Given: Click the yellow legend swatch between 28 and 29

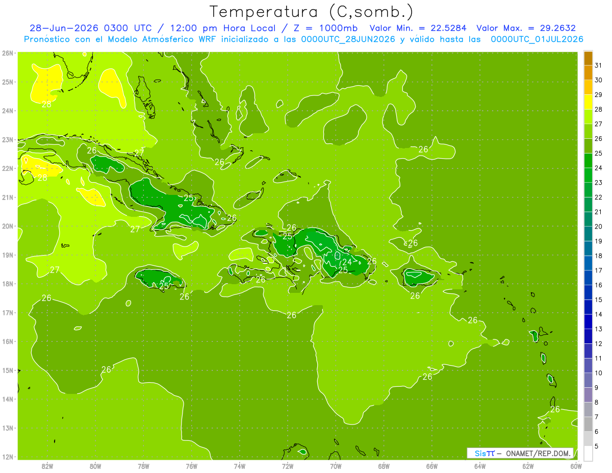Looking at the screenshot, I should [x=588, y=103].
